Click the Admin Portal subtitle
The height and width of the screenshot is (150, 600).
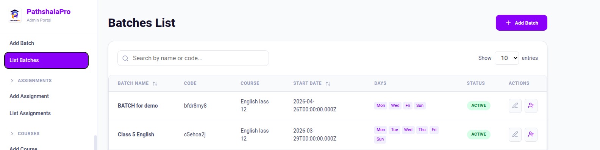coord(39,20)
